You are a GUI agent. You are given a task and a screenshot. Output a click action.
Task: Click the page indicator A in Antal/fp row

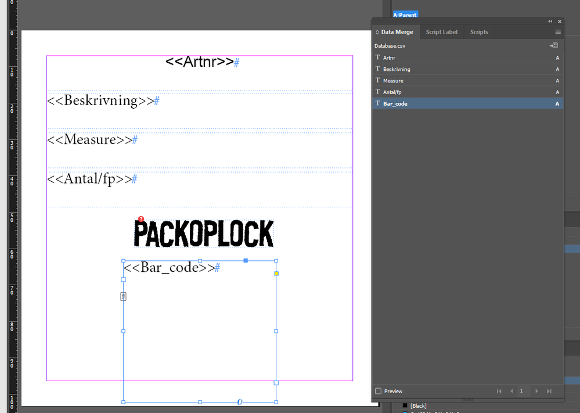557,92
